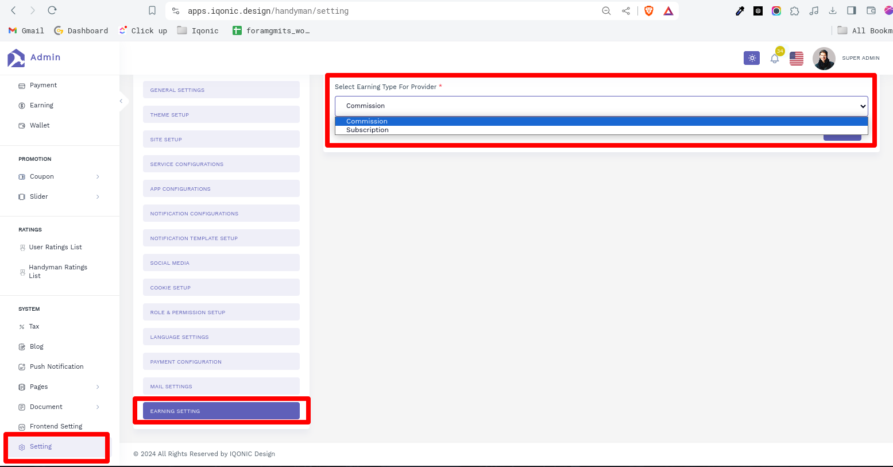Switch to Notification Template Setup tab
This screenshot has width=893, height=467.
[221, 238]
